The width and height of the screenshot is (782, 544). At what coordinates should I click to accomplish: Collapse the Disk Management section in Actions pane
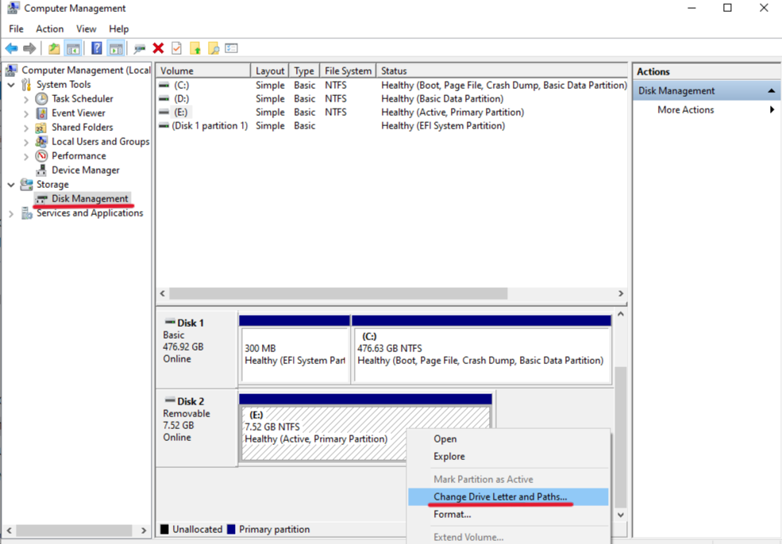pyautogui.click(x=771, y=90)
